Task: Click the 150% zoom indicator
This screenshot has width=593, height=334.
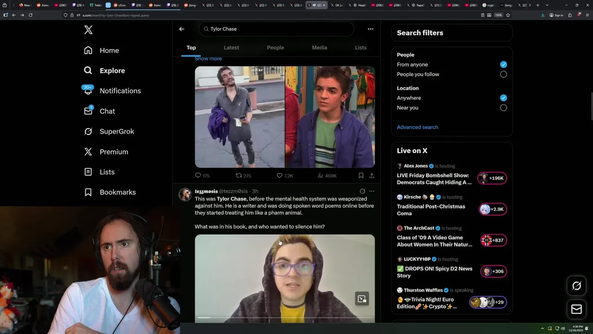Action: click(x=498, y=15)
